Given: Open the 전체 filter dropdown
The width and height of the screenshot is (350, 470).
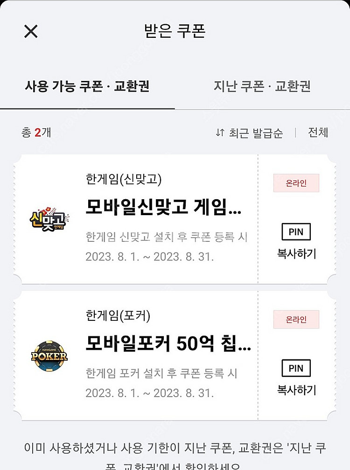Looking at the screenshot, I should [318, 133].
